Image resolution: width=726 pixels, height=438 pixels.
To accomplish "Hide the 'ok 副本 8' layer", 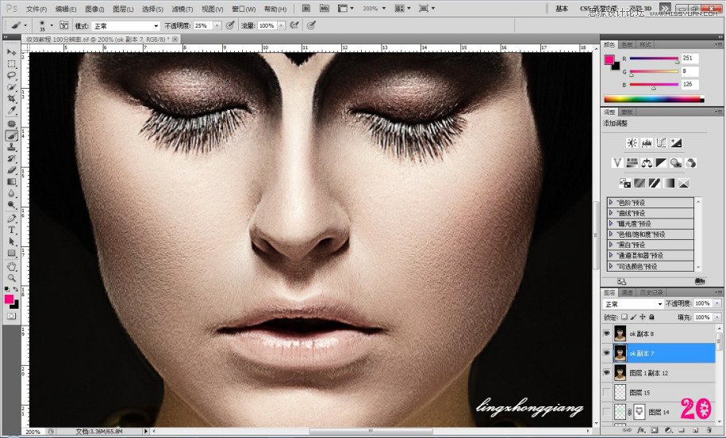I will (607, 333).
